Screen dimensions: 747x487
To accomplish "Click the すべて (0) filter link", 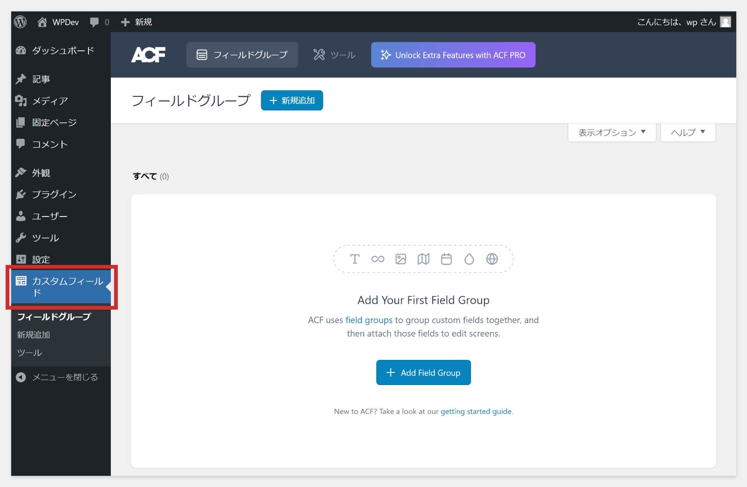I will [150, 176].
